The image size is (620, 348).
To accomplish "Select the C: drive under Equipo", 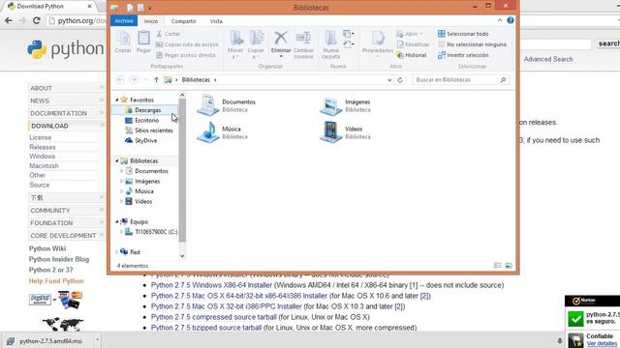I will [x=156, y=232].
